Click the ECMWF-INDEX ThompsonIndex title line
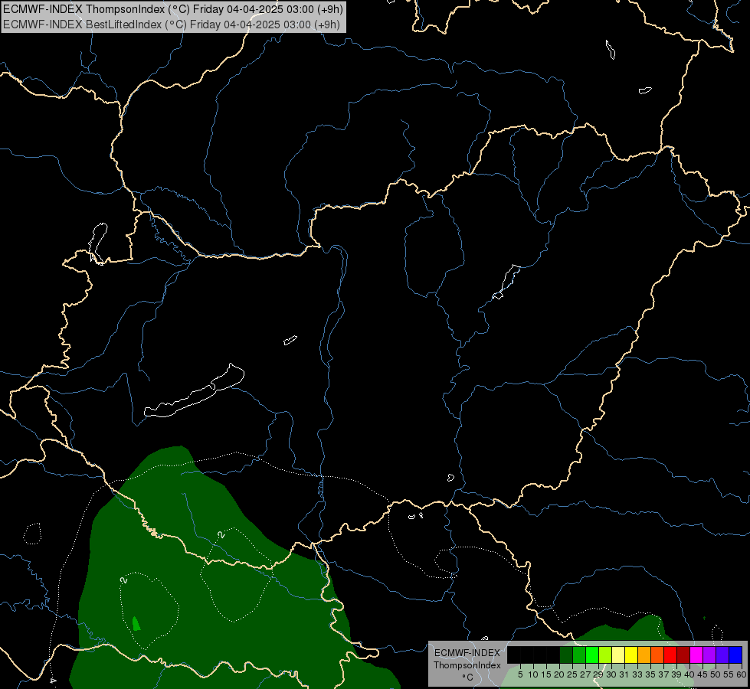Image resolution: width=750 pixels, height=689 pixels. (x=172, y=9)
